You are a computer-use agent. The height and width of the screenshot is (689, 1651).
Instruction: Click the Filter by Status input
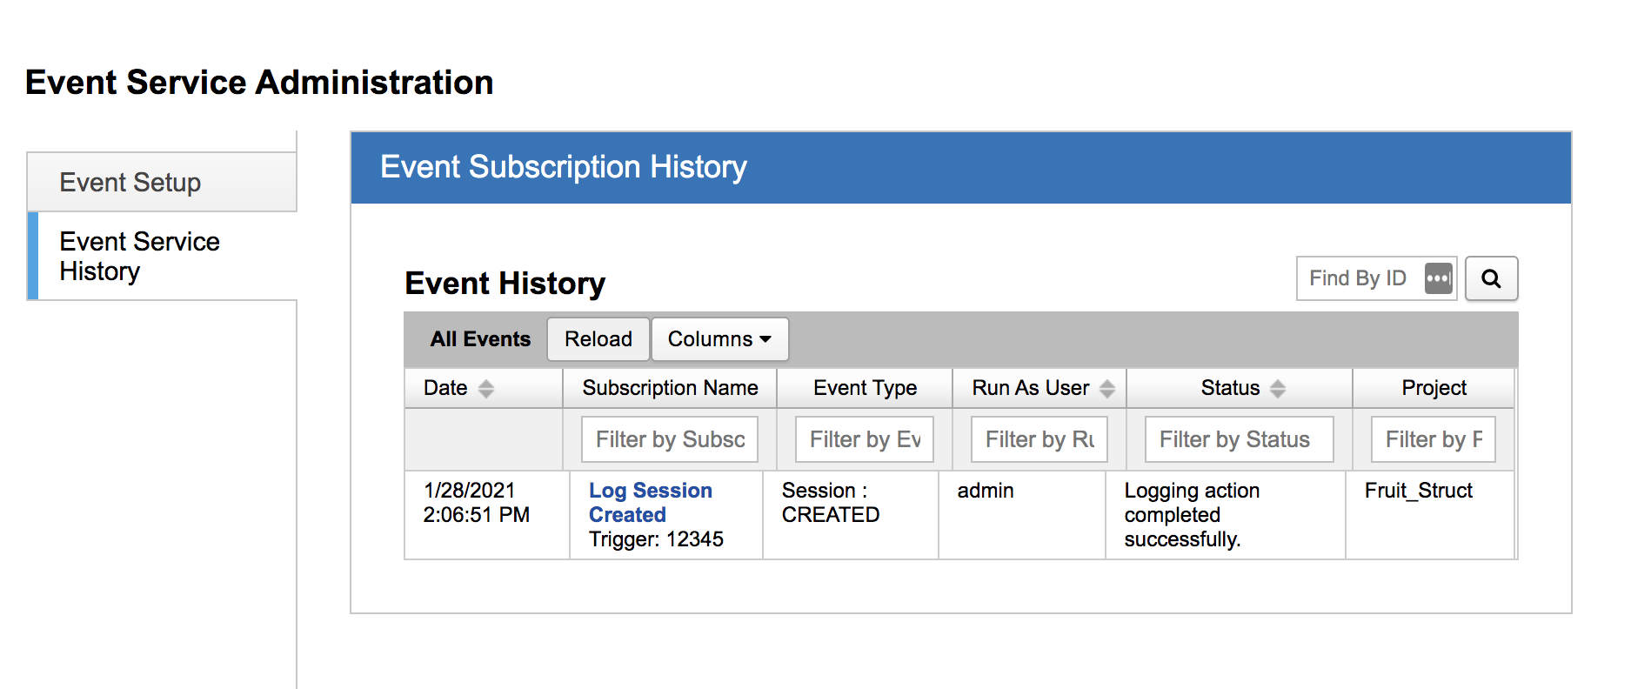1238,439
